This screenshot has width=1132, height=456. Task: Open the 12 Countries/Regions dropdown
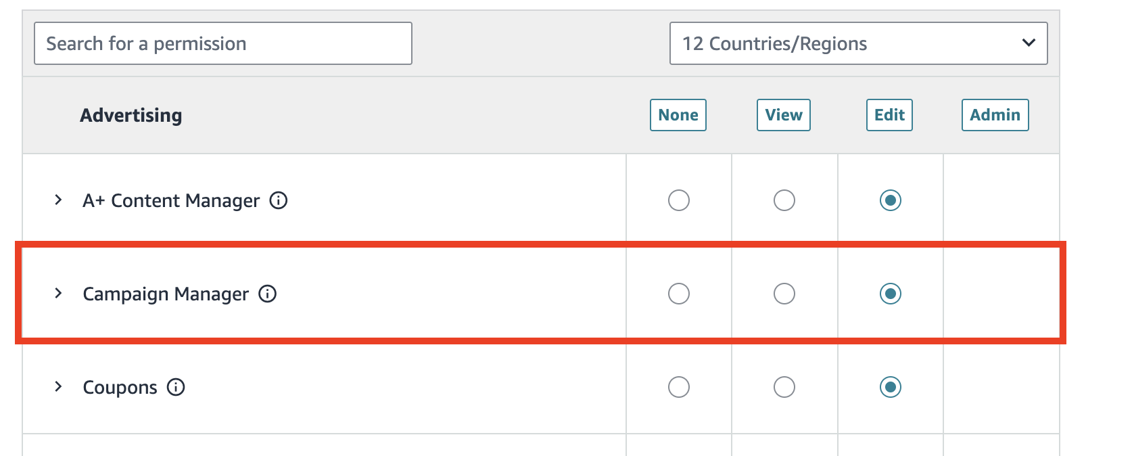tap(858, 43)
